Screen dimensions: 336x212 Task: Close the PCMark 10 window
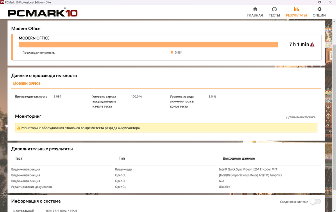pyautogui.click(x=331, y=2)
